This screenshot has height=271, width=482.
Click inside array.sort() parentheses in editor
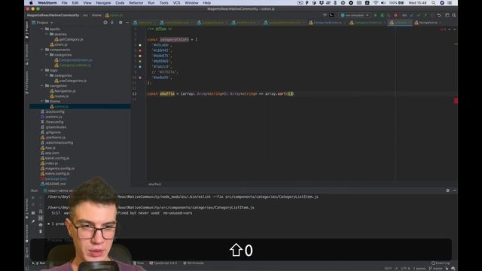pos(291,93)
